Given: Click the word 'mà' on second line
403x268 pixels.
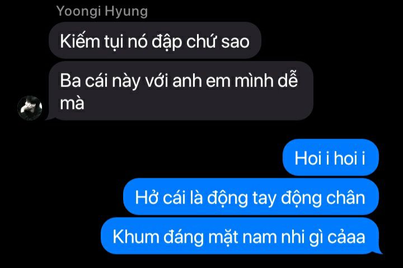Looking at the screenshot, I should [x=72, y=104].
